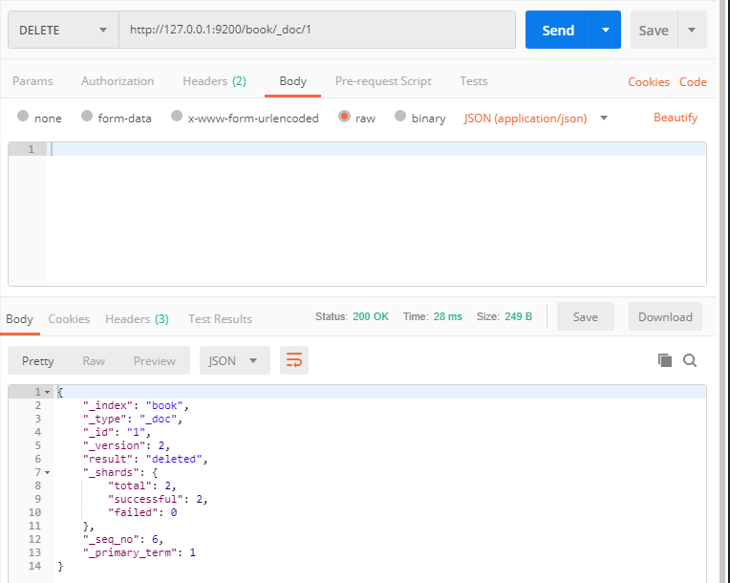Open the request Headers (2) tab
This screenshot has height=583, width=730.
click(214, 81)
